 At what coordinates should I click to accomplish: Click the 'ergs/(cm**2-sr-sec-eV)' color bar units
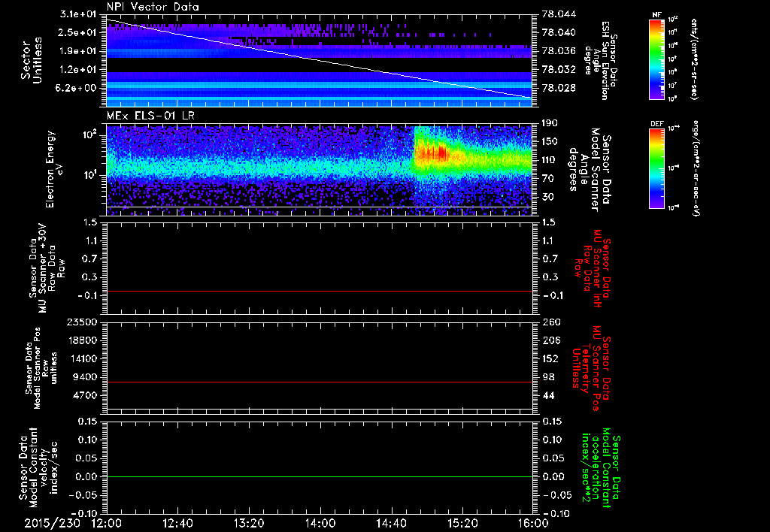point(696,168)
